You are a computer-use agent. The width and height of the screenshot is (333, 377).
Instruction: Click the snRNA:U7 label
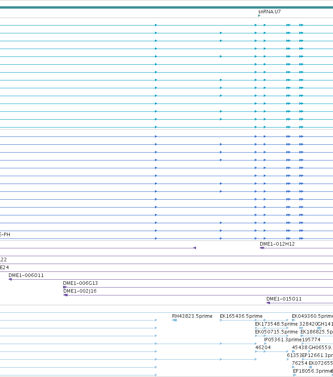pos(270,11)
